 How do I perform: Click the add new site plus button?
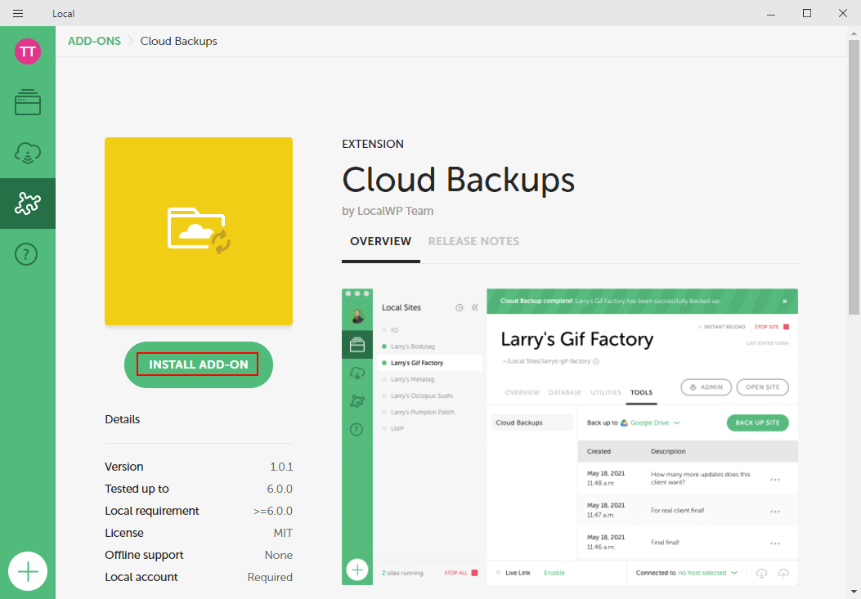(x=28, y=571)
